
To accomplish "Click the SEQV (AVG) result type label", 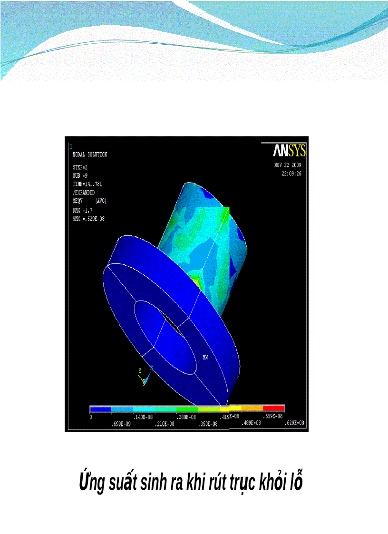I will [x=90, y=201].
